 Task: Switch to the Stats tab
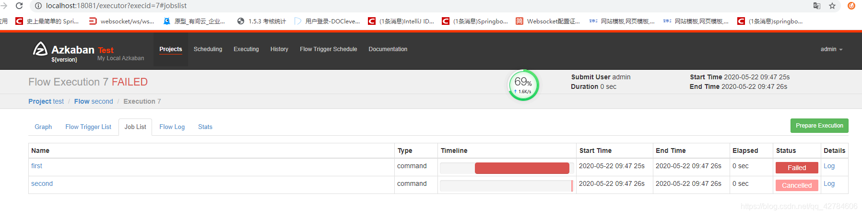pyautogui.click(x=205, y=127)
